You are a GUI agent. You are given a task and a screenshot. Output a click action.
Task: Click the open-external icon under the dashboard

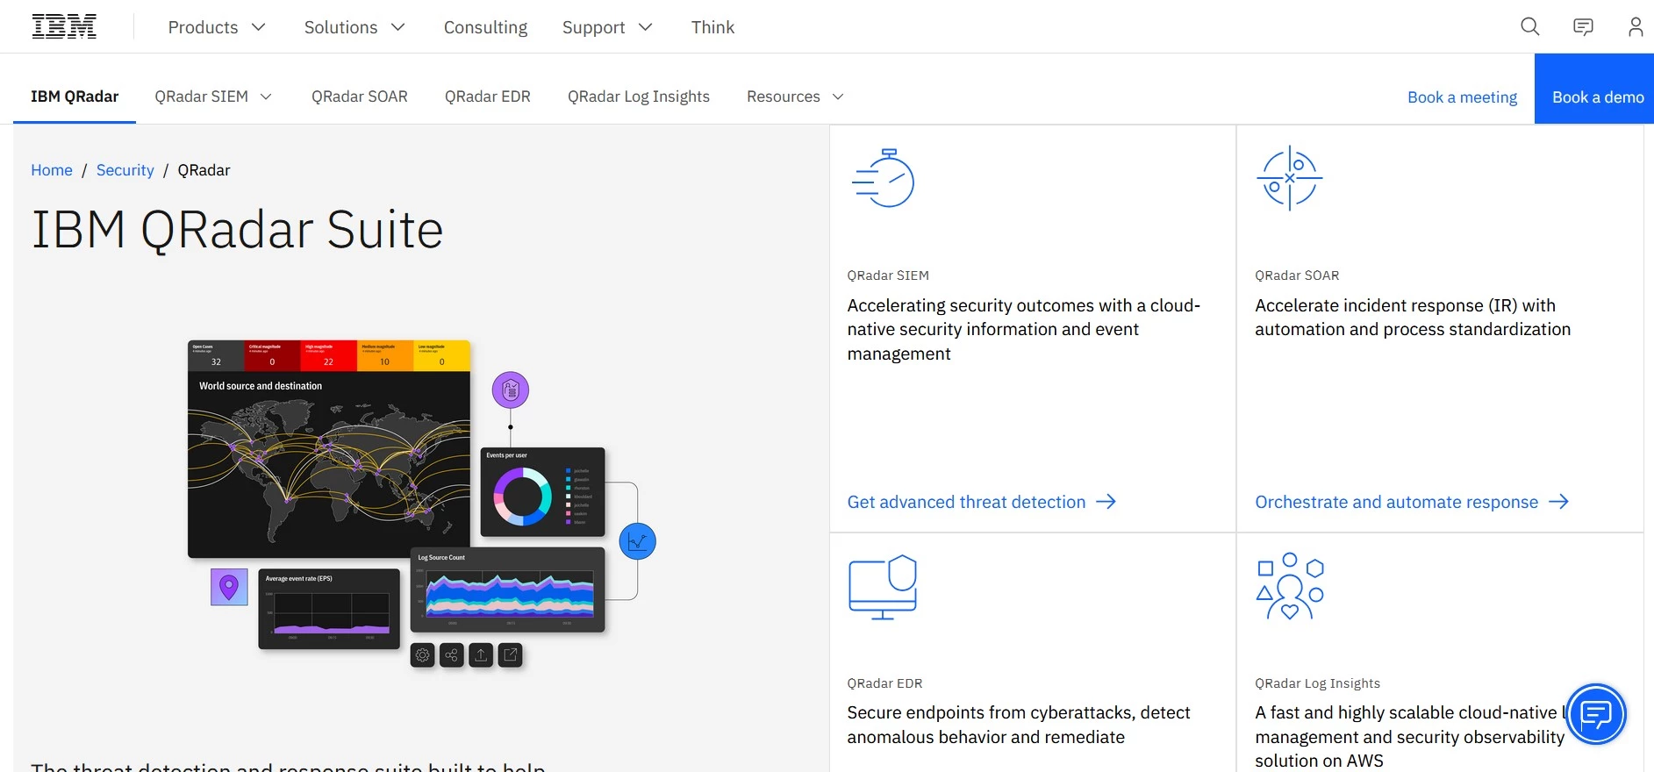point(511,655)
